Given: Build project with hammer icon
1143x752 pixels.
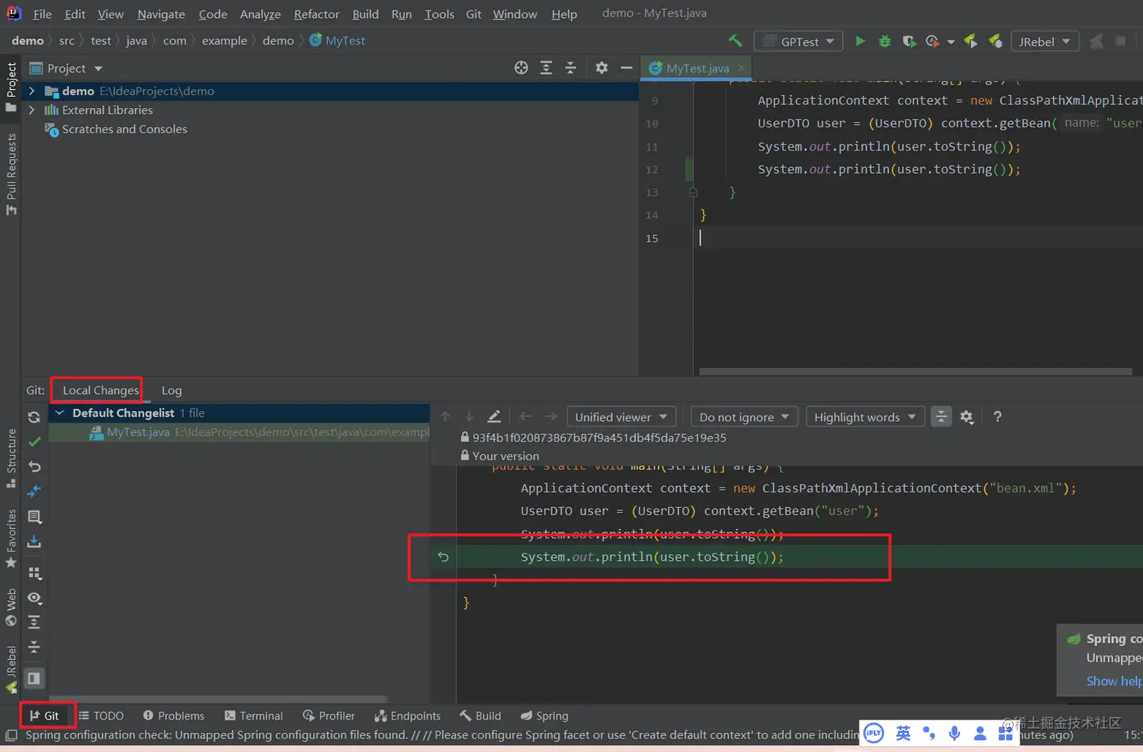Looking at the screenshot, I should [x=735, y=41].
